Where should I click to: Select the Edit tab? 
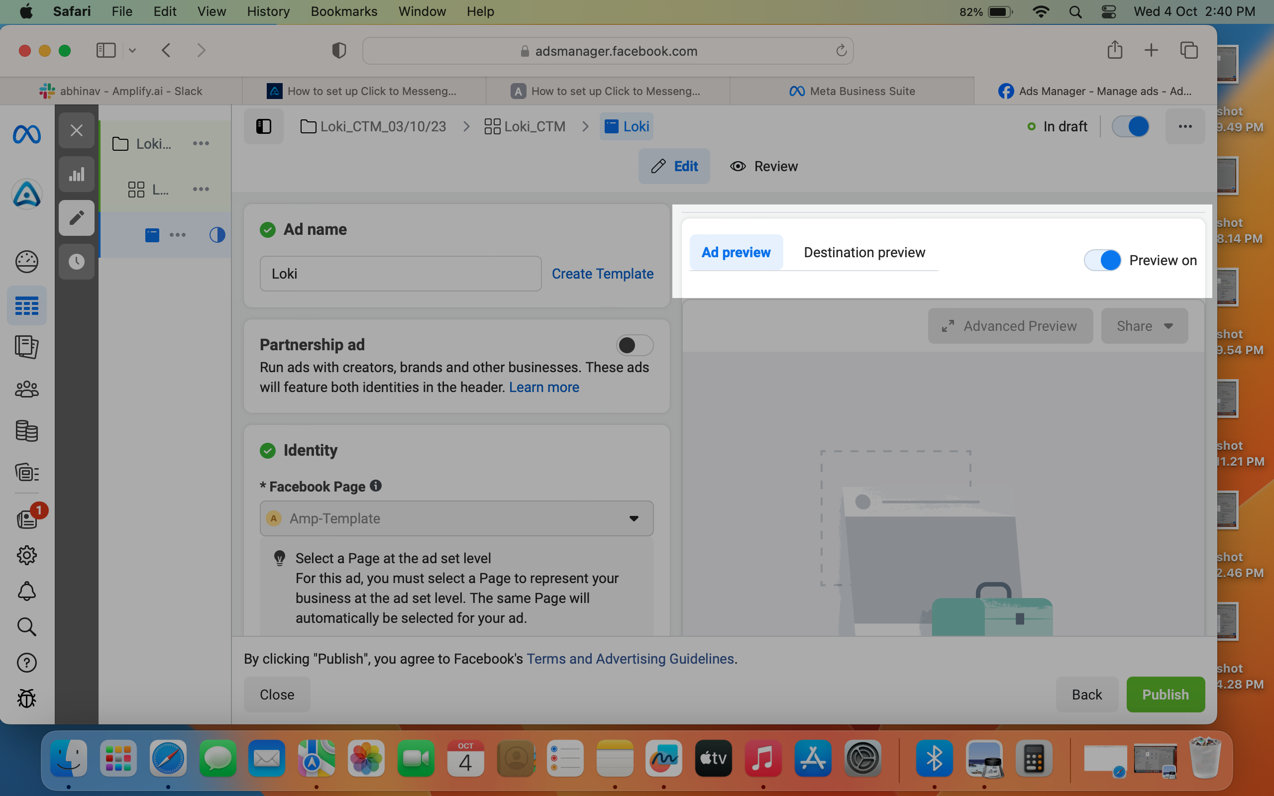(x=674, y=166)
